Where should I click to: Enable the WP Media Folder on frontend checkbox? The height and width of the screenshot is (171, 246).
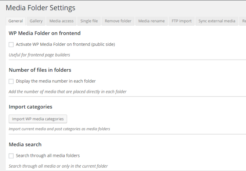(11, 44)
